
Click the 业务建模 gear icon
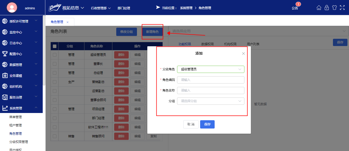click(x=5, y=75)
